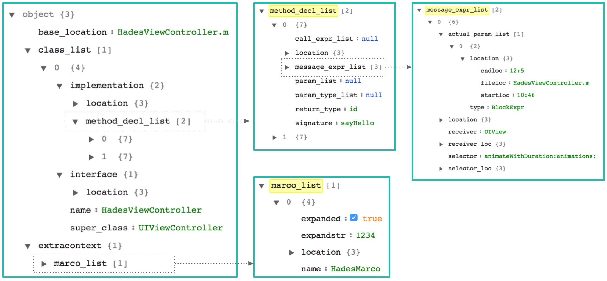Expand location under interface

tap(76, 193)
